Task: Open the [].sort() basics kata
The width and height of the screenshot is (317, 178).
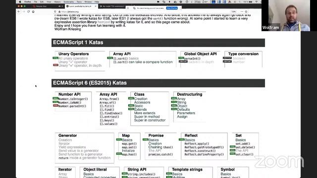Action: click(126, 58)
